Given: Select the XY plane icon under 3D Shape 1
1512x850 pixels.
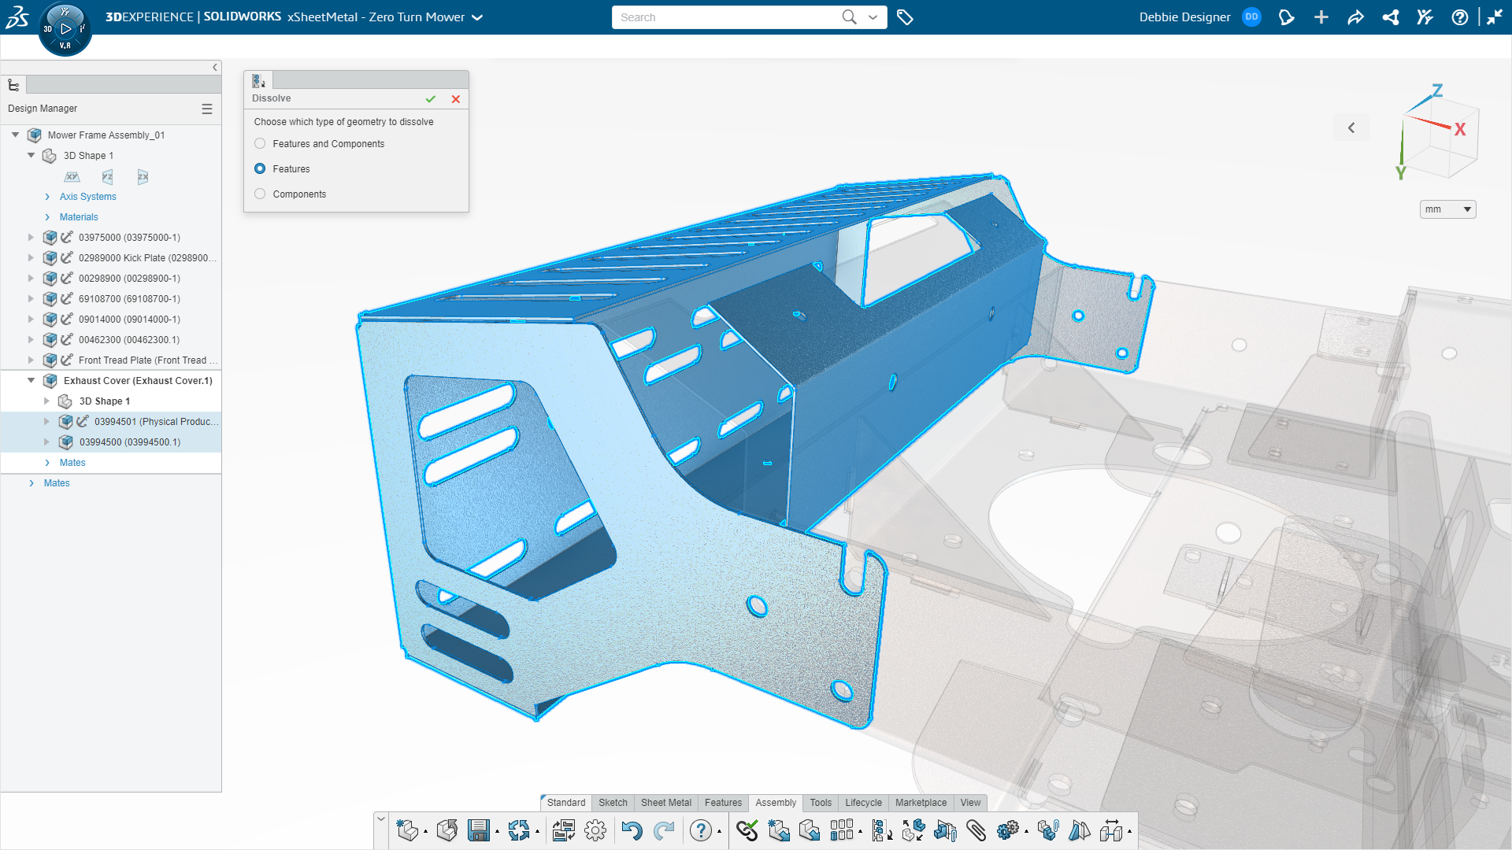Looking at the screenshot, I should (72, 177).
